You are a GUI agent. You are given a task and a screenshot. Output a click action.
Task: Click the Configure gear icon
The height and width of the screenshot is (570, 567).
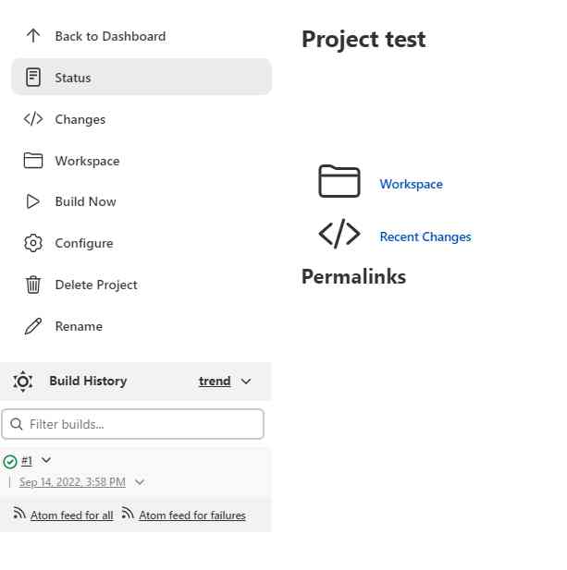[x=33, y=243]
